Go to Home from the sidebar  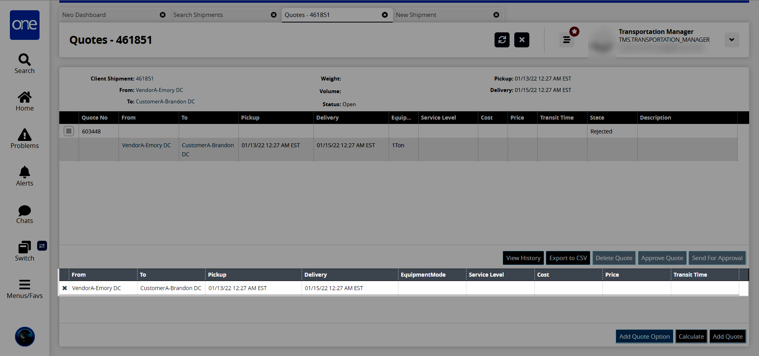click(x=25, y=101)
